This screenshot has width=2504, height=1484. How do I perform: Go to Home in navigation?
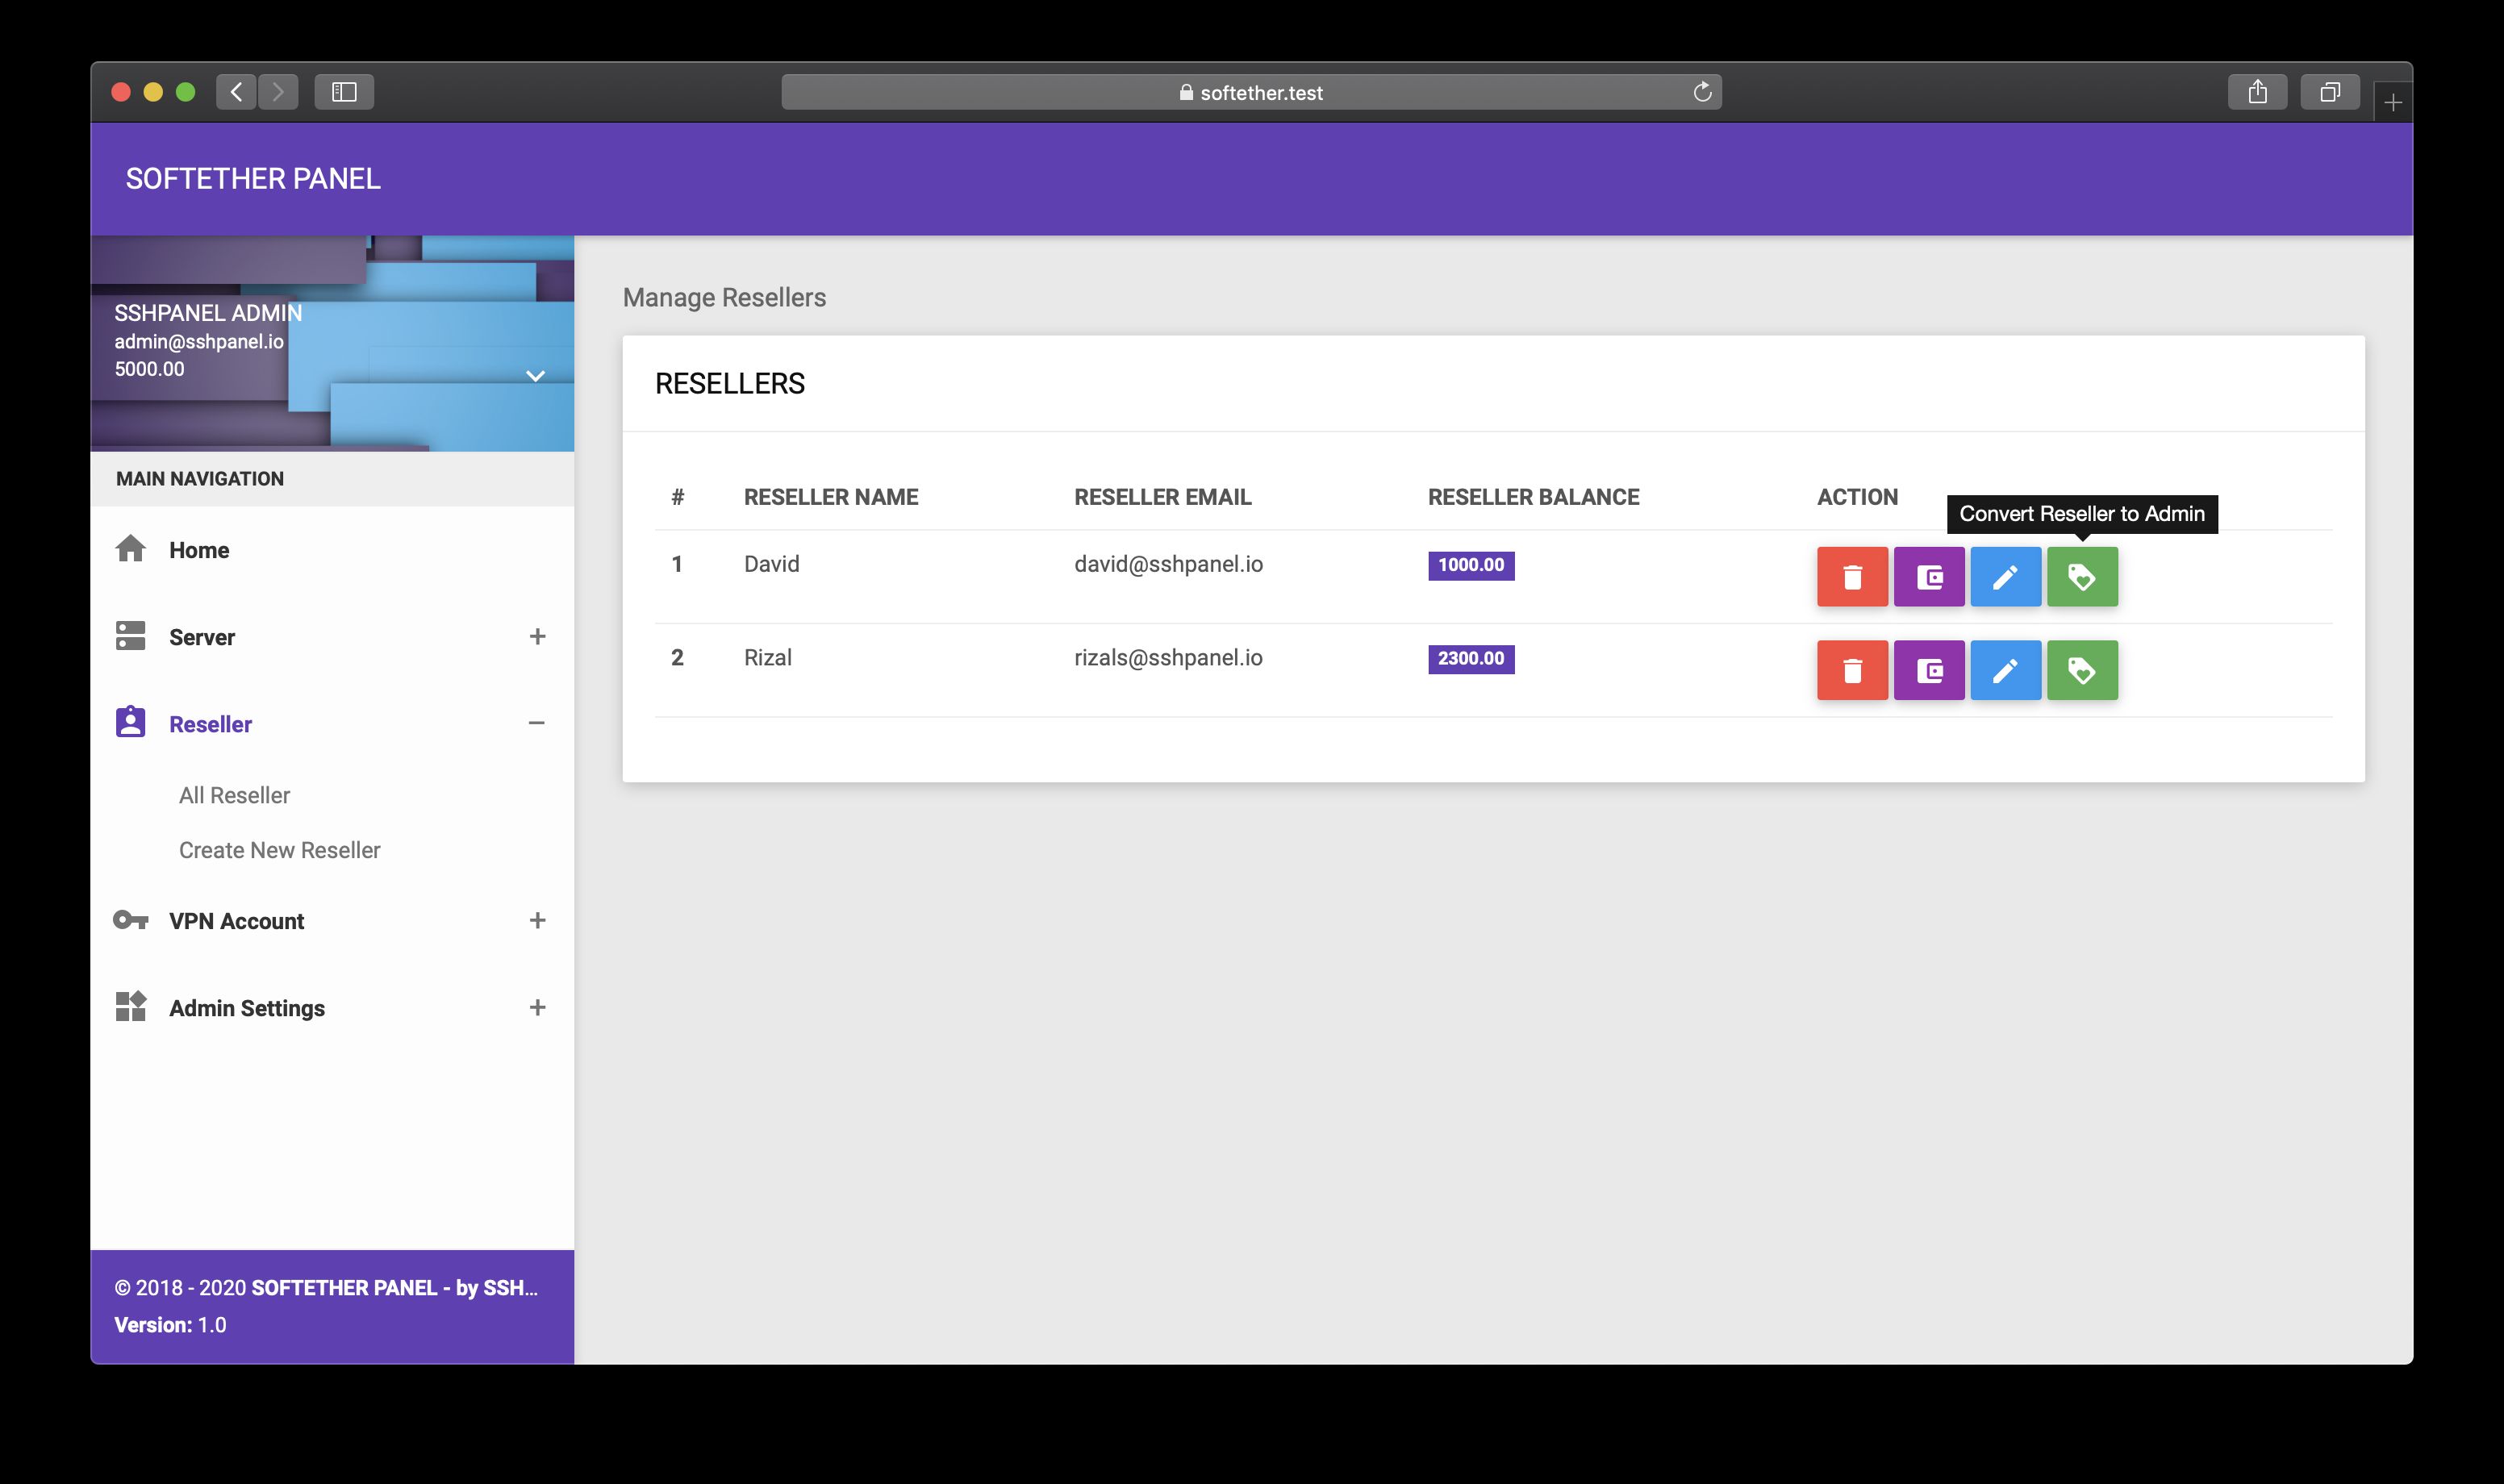[199, 550]
